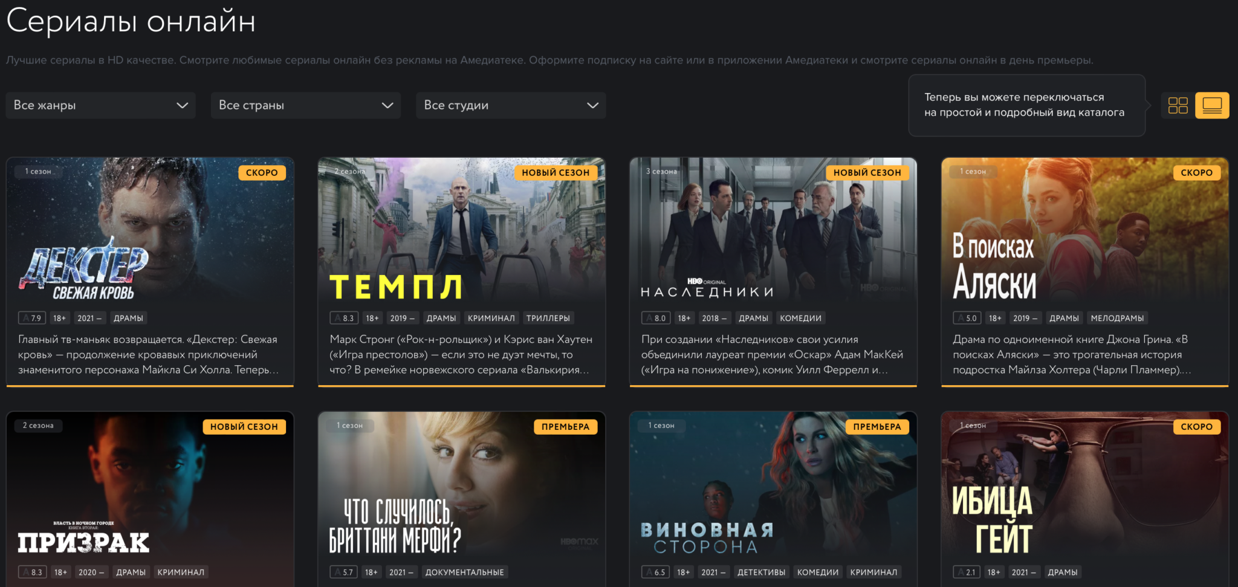Image resolution: width=1238 pixels, height=587 pixels.
Task: Open the Призрак series card
Action: 150,499
